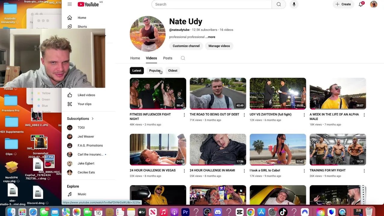Open options for THE ROAD TO BEING OUT OF DEBT

pos(244,115)
